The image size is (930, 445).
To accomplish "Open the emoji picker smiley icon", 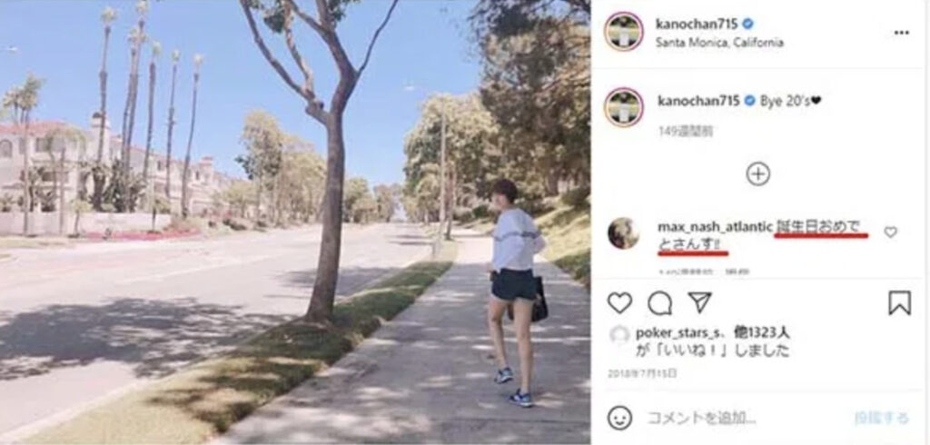I will point(619,418).
